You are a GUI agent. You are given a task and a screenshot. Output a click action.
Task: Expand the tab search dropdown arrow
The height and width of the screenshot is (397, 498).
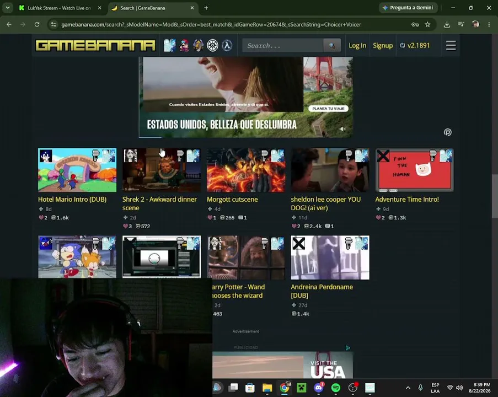[x=8, y=8]
